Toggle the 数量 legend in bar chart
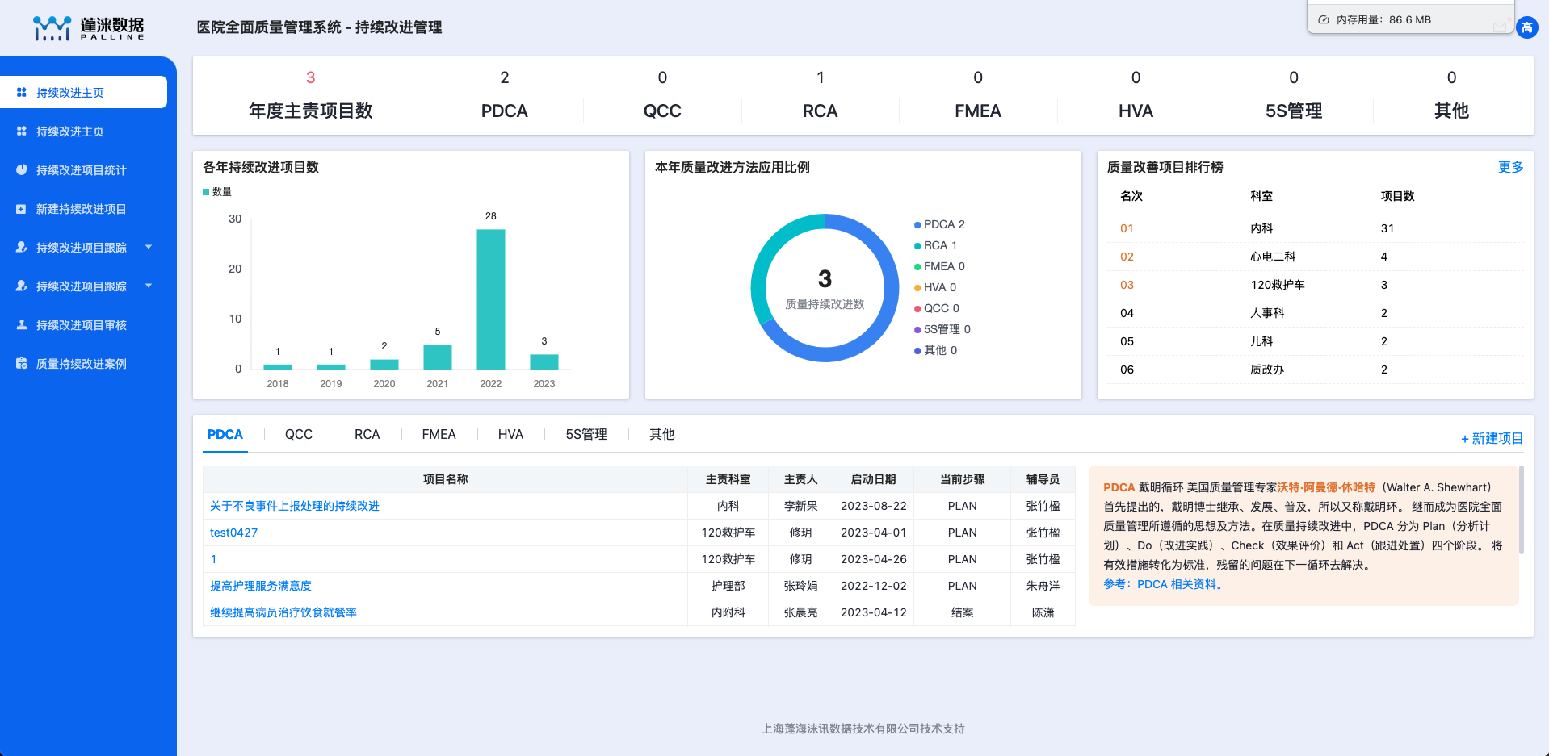 pos(217,191)
